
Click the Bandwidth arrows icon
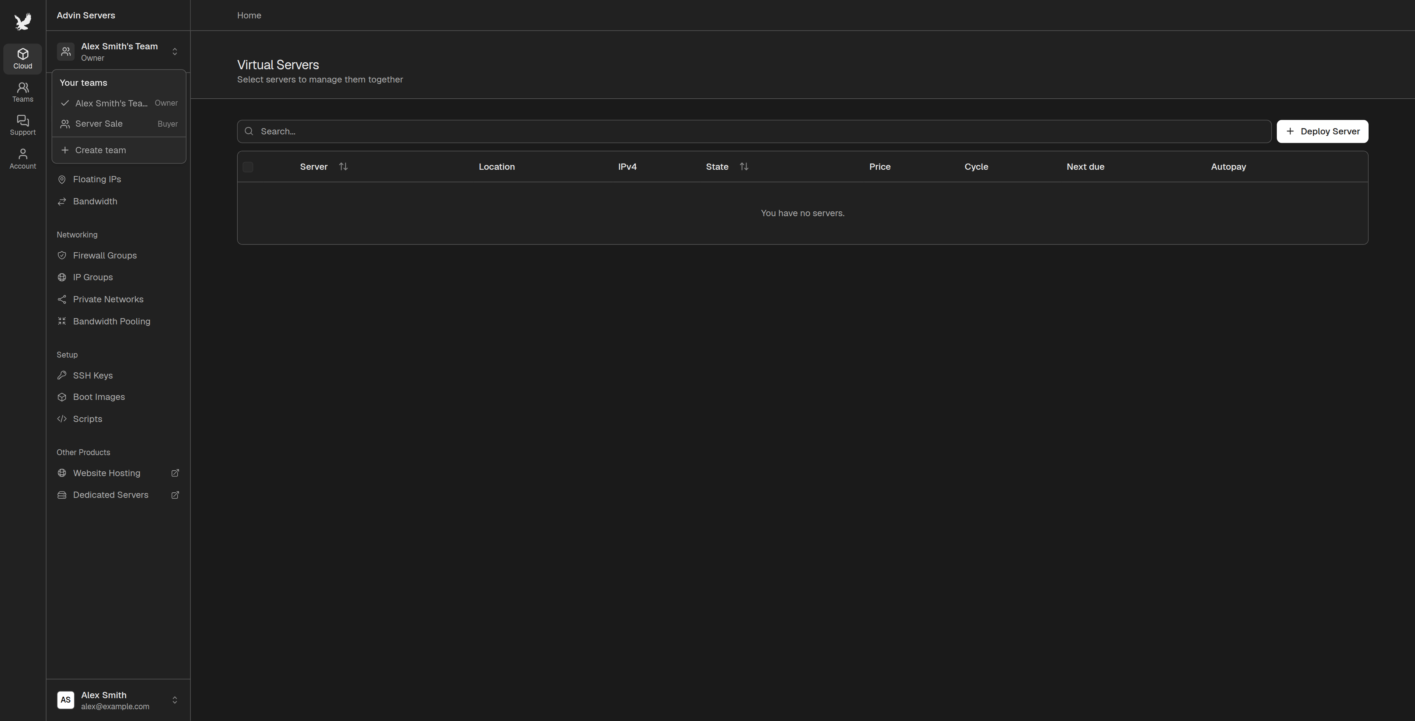point(62,201)
